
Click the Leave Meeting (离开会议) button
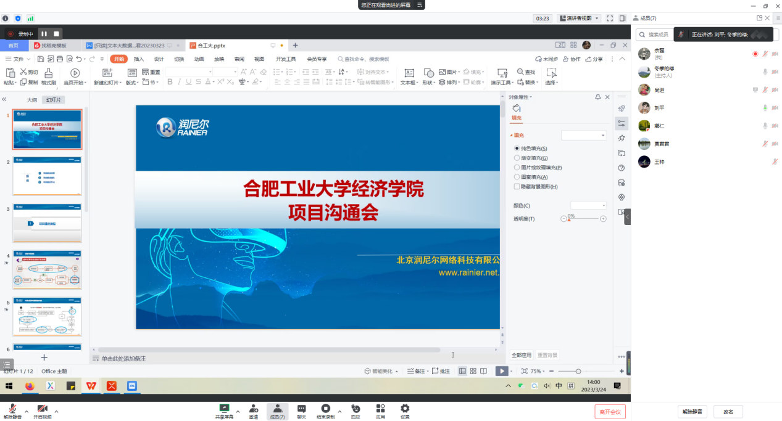tap(610, 412)
